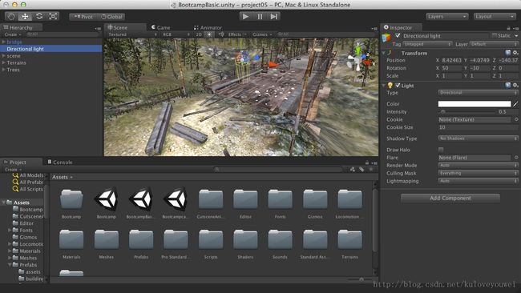Select Directional light in Hierarchy
The width and height of the screenshot is (521, 293).
pos(50,49)
